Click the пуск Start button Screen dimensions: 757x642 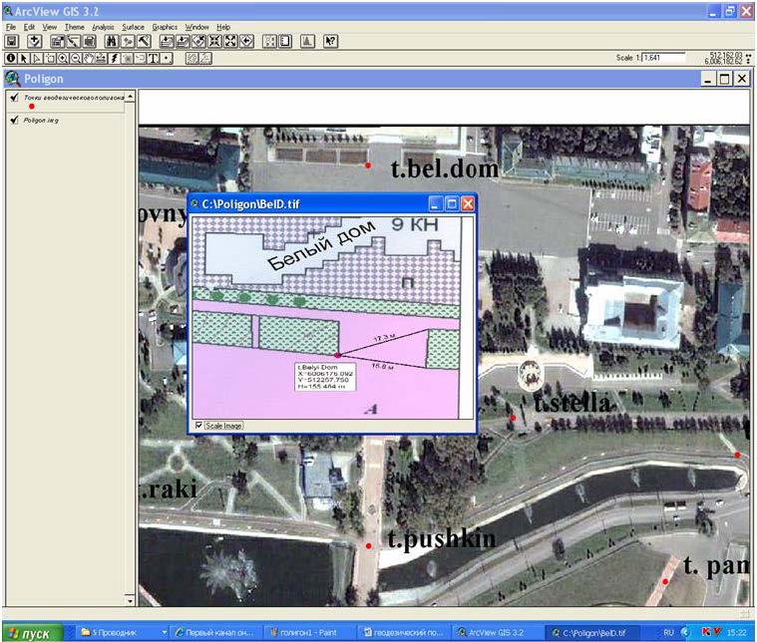pyautogui.click(x=32, y=632)
